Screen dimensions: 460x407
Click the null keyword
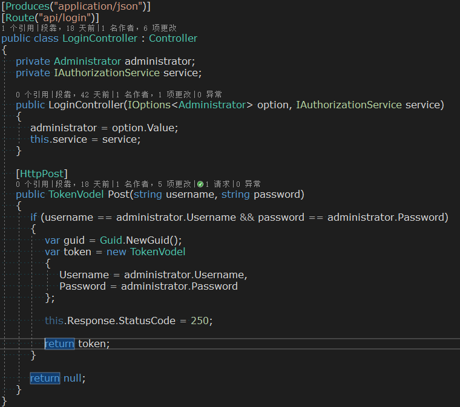point(73,378)
